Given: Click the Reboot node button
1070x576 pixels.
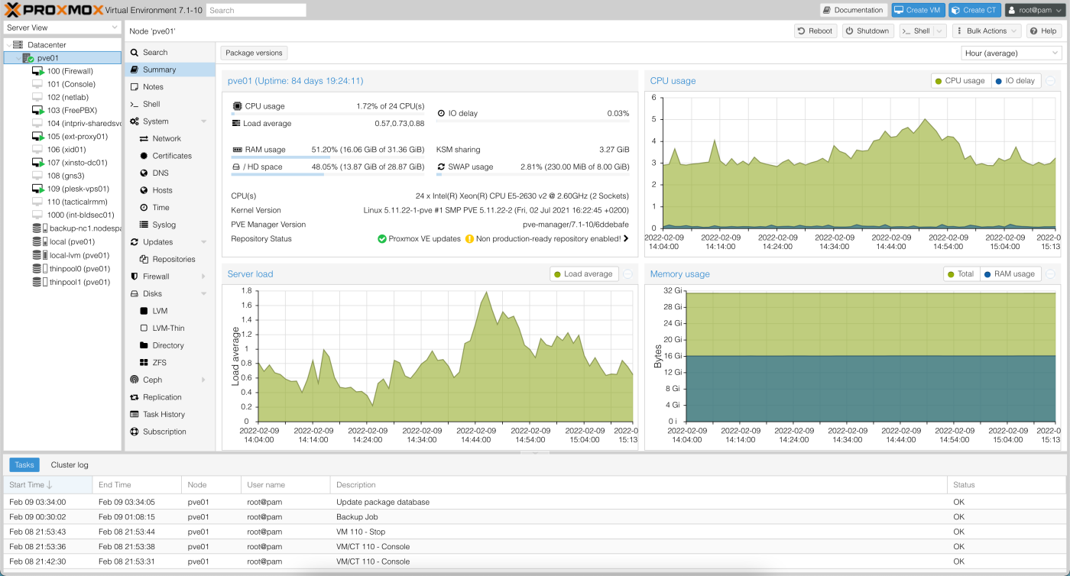Looking at the screenshot, I should (815, 31).
